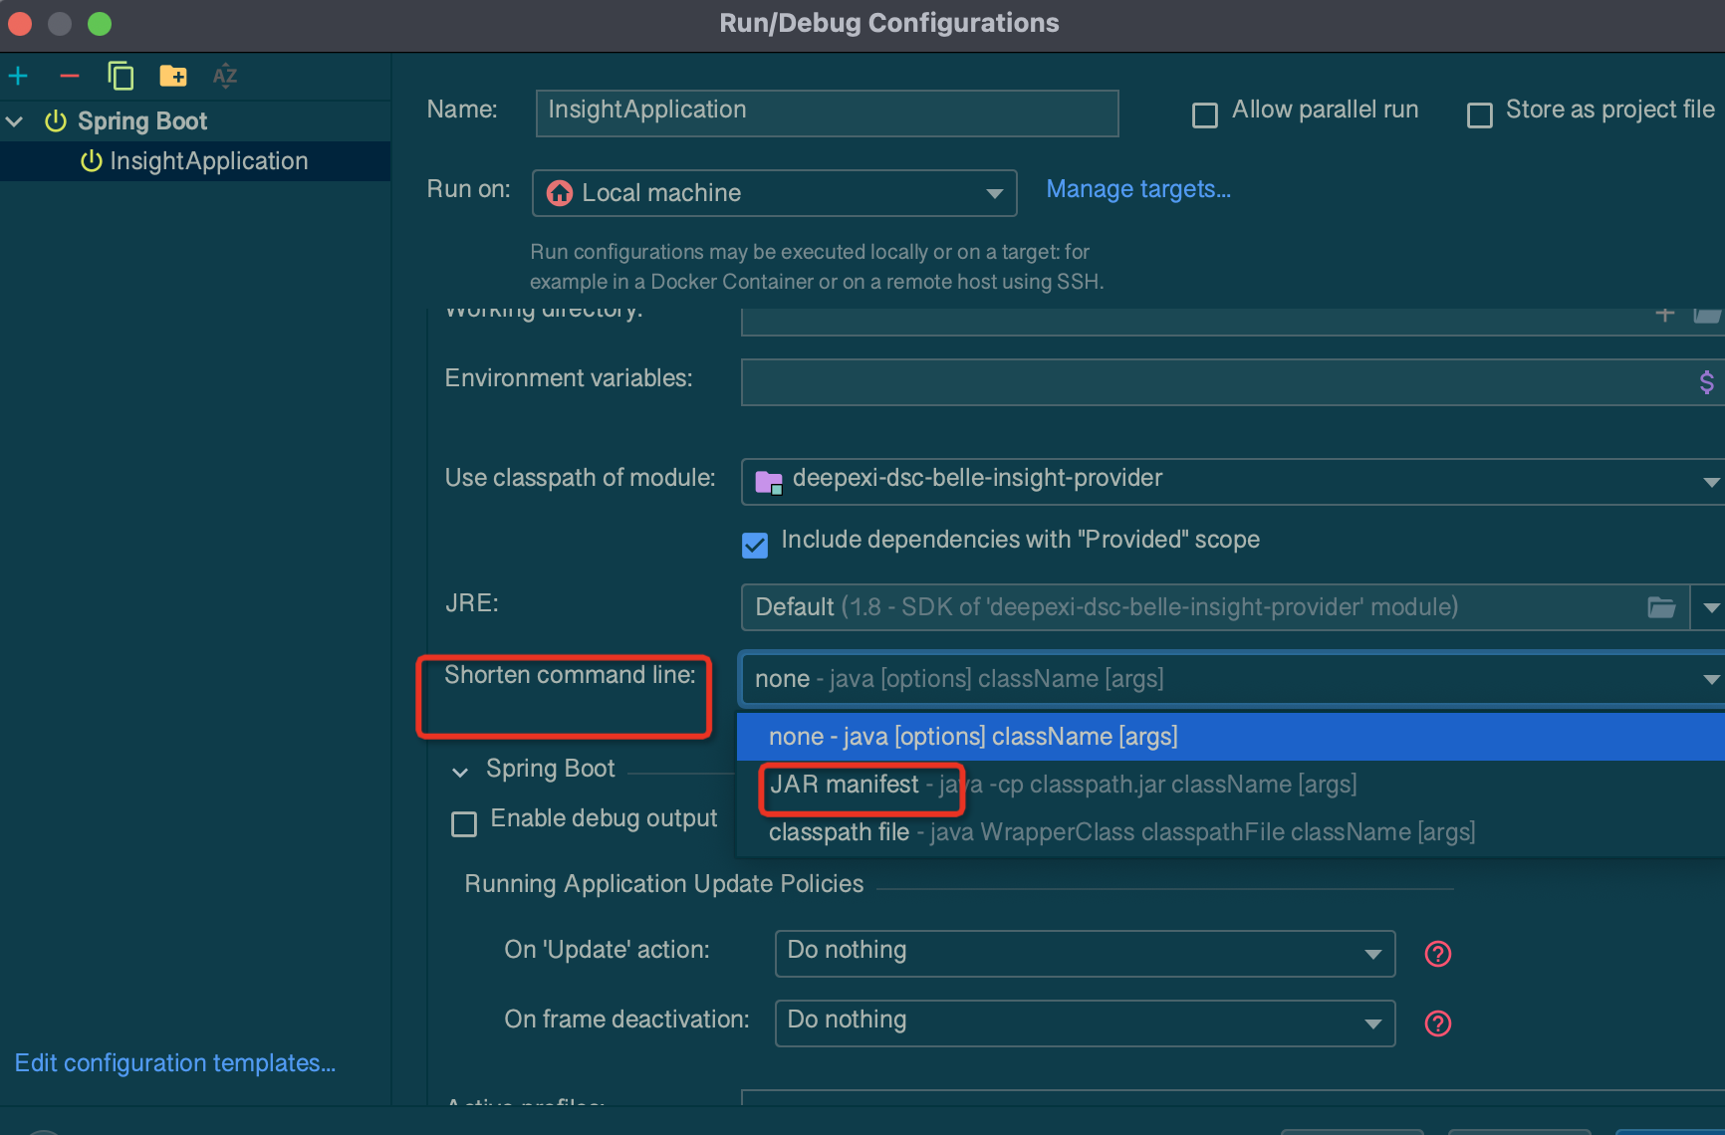Tick the Enable debug output checkbox
This screenshot has height=1135, width=1725.
click(x=464, y=824)
